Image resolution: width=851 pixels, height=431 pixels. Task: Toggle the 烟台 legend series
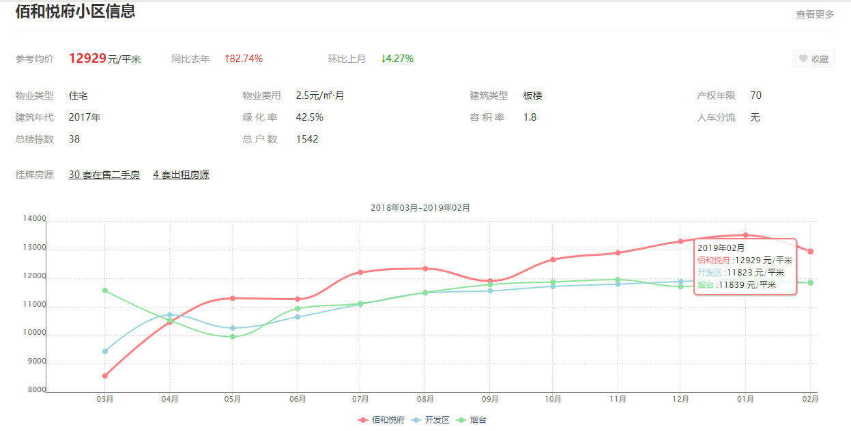pos(471,420)
